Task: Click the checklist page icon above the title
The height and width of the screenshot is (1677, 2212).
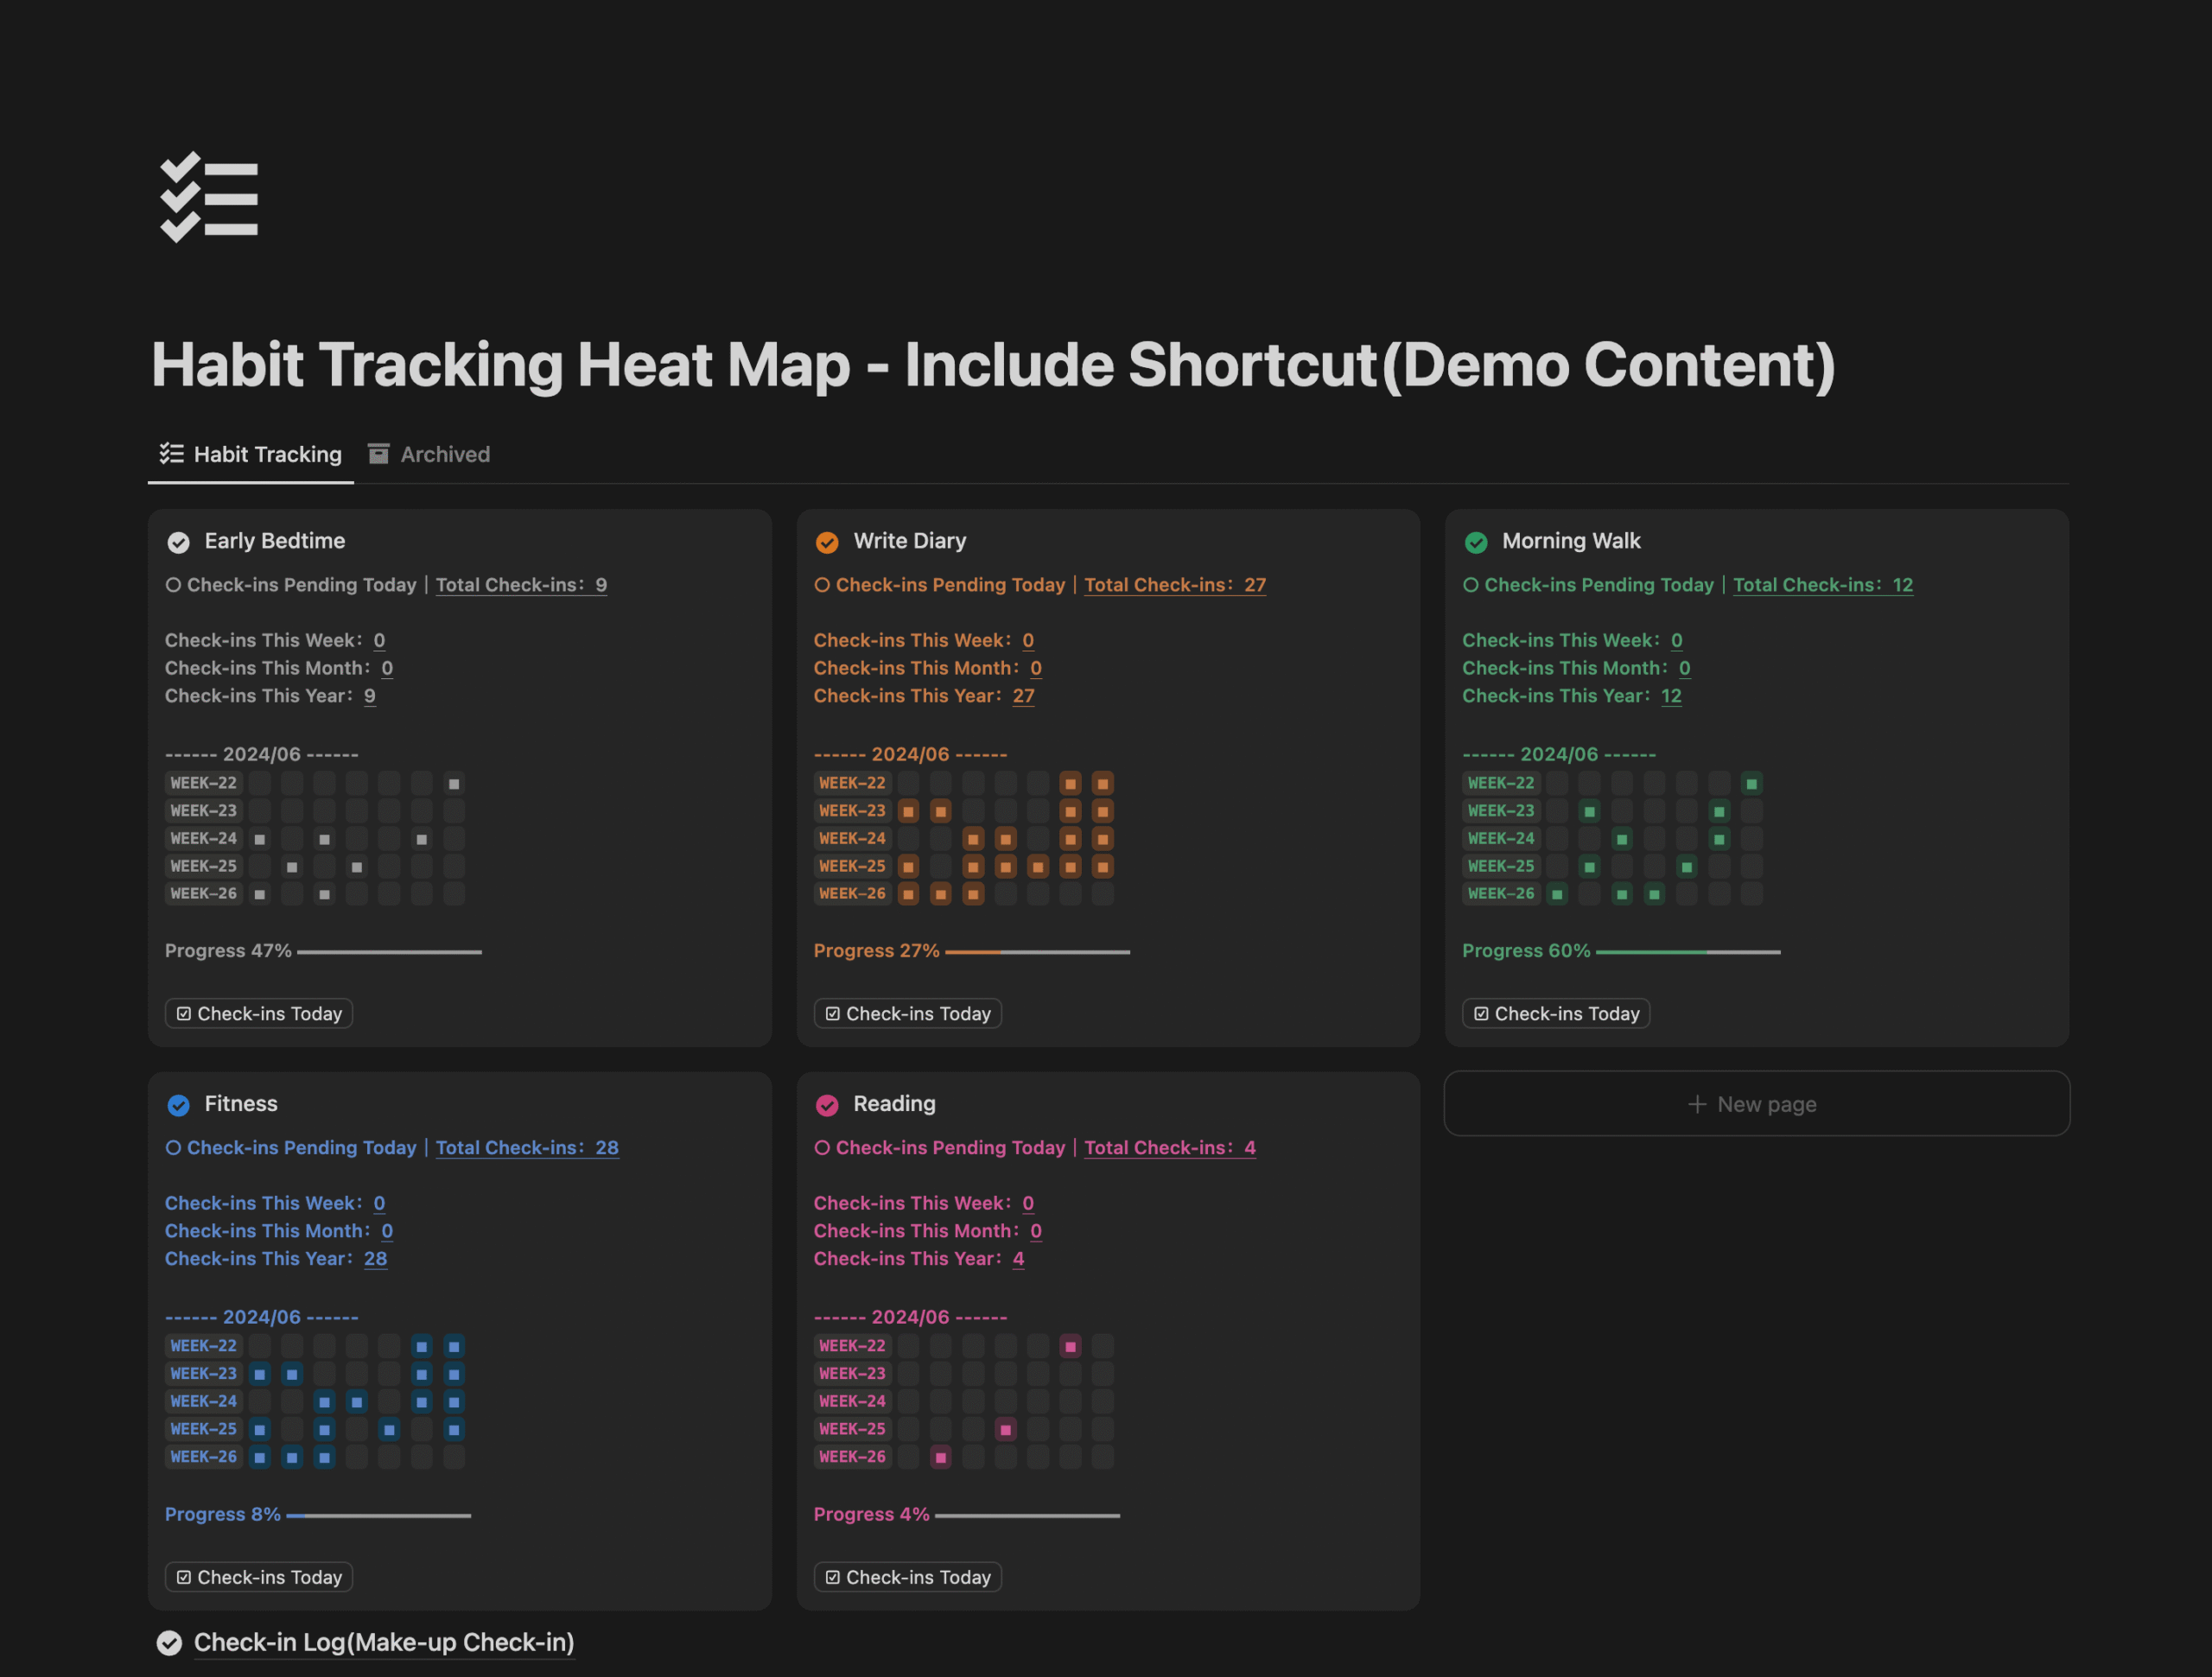Action: pos(209,197)
